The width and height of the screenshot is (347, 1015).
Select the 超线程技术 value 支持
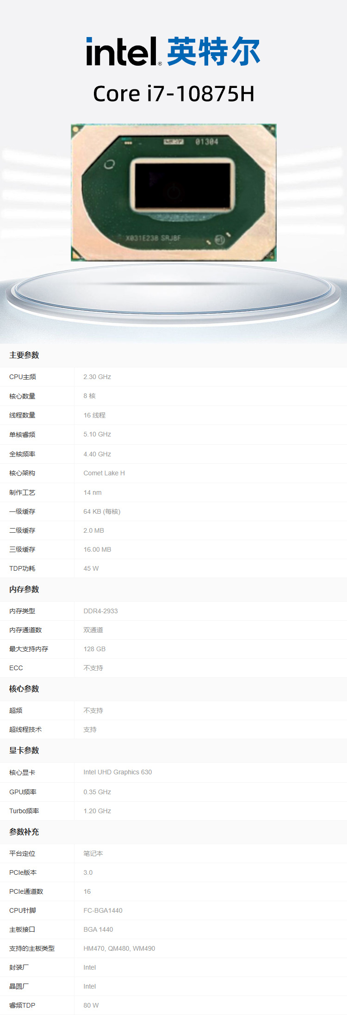[90, 729]
